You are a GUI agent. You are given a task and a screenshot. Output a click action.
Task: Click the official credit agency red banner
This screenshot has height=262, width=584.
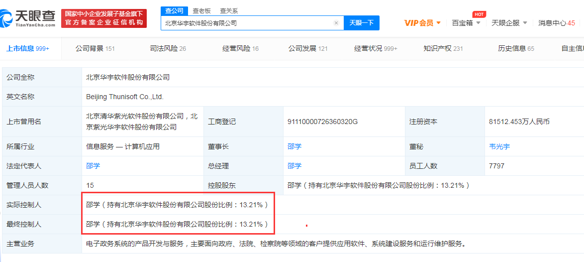pyautogui.click(x=104, y=18)
